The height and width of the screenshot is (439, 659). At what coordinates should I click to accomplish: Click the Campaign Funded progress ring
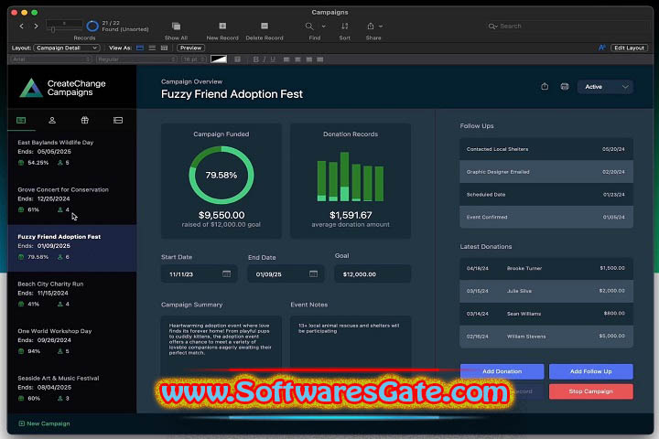[221, 175]
